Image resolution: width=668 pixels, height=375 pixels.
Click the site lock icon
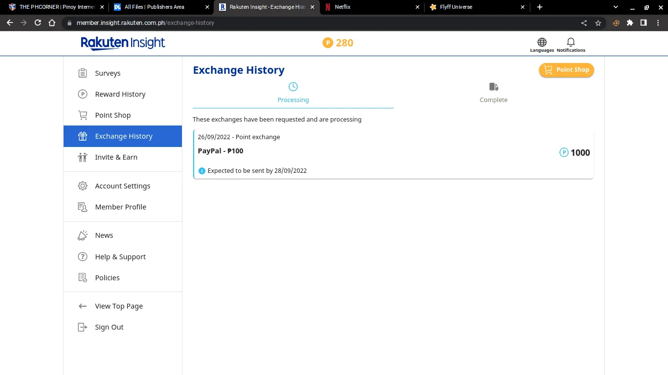coord(69,23)
